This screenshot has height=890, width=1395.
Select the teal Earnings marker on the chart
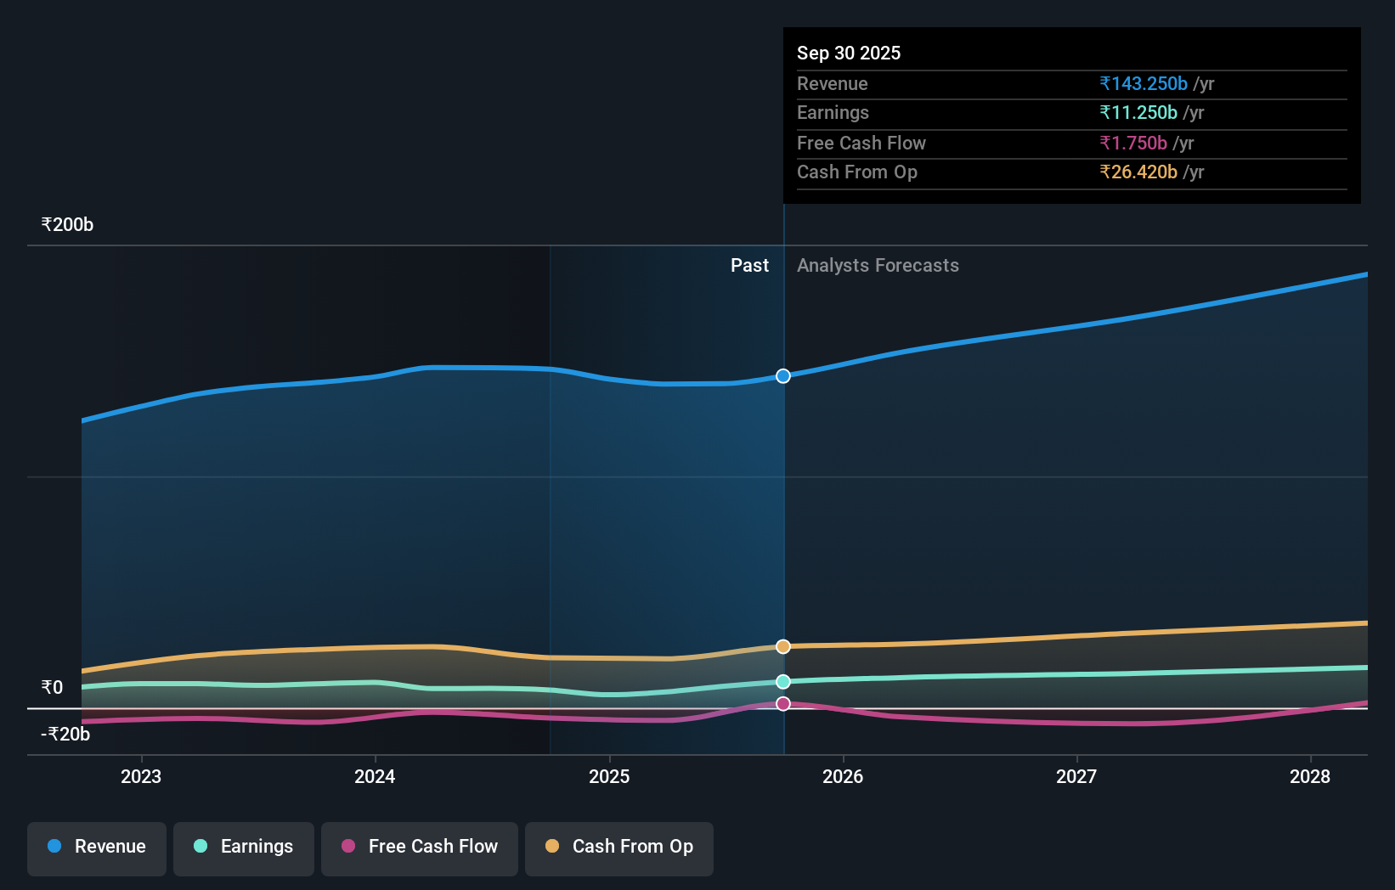[782, 680]
